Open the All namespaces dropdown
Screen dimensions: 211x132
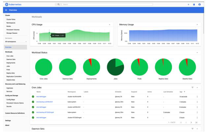[16, 42]
